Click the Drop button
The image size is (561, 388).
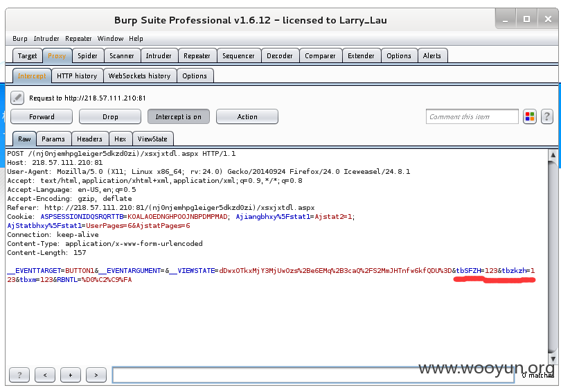point(110,116)
